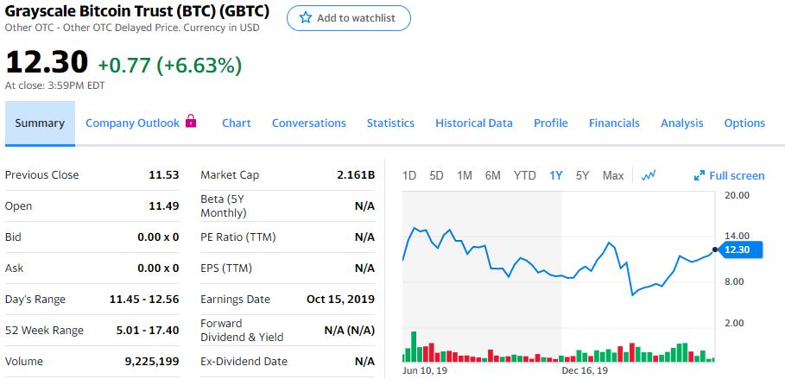The height and width of the screenshot is (379, 785).
Task: Click the Earnings Date value Oct 15, 2019
Action: 340,300
